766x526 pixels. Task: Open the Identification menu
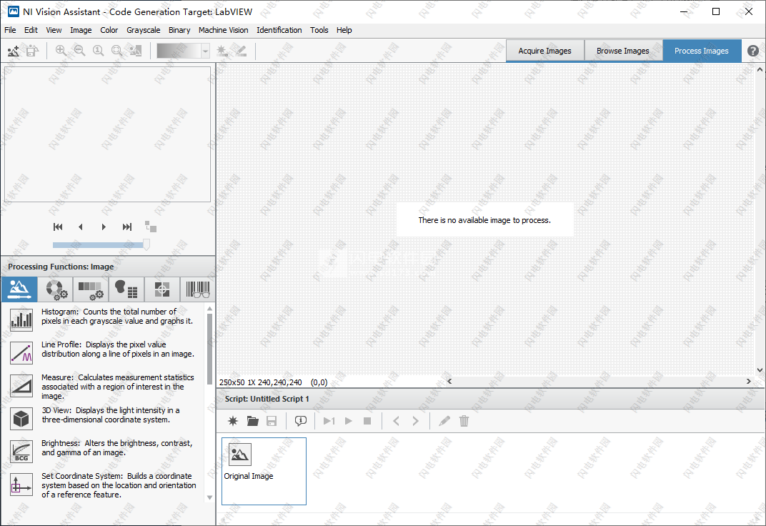279,30
